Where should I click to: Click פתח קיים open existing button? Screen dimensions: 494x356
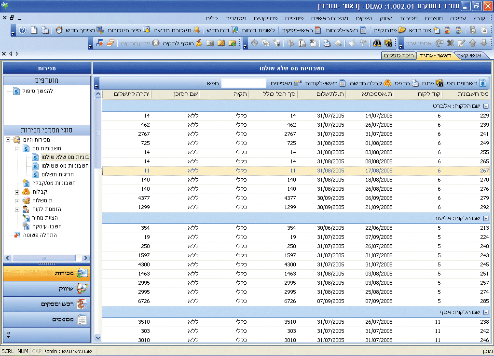(389, 30)
